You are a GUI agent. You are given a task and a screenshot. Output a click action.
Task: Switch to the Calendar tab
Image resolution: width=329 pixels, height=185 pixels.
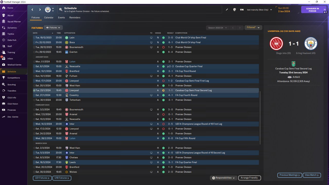coord(49,18)
